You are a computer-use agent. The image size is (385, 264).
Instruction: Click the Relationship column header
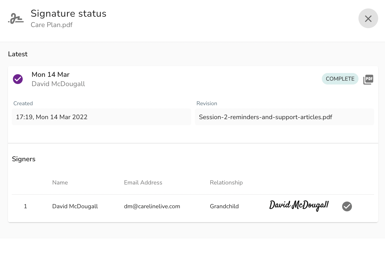point(226,183)
